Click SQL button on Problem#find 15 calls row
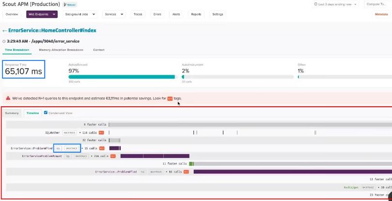392x201 pixels. click(x=58, y=148)
